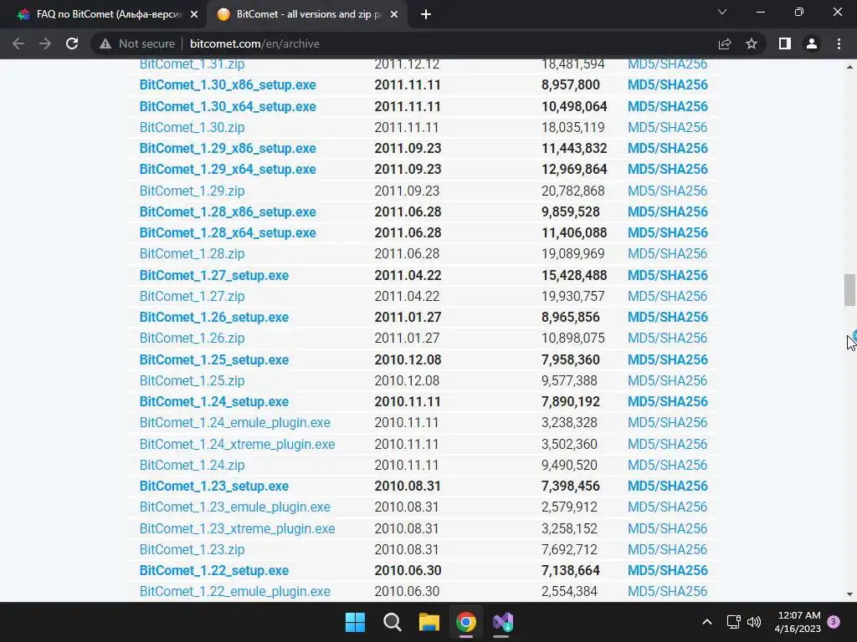Click the address bar URL
Screen dimensions: 857x642
pyautogui.click(x=254, y=43)
